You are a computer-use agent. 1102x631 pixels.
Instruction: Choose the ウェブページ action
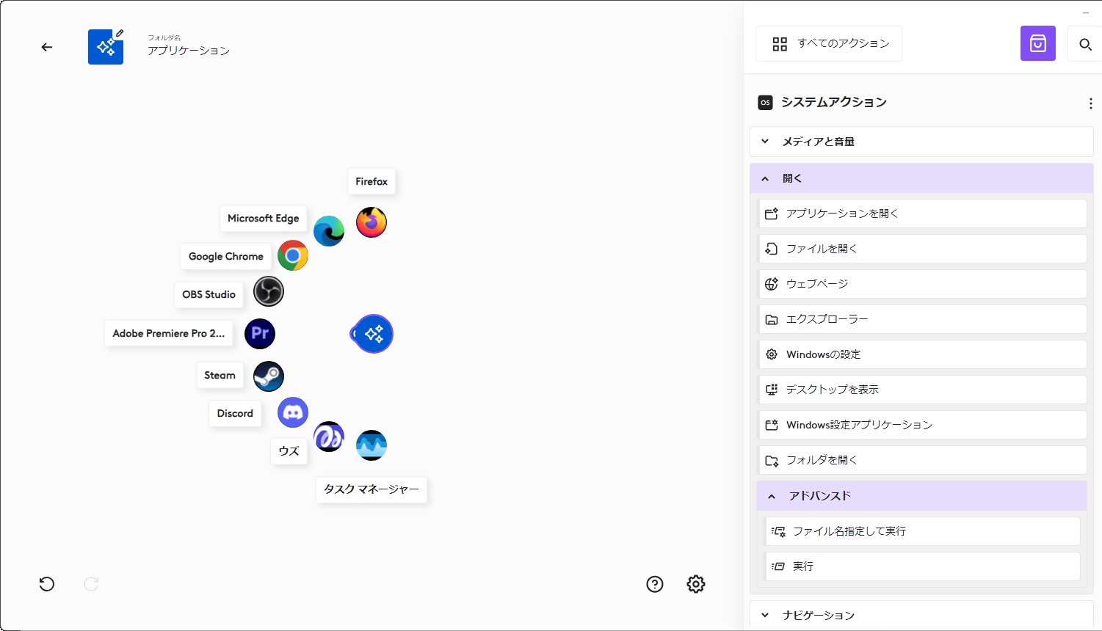921,284
